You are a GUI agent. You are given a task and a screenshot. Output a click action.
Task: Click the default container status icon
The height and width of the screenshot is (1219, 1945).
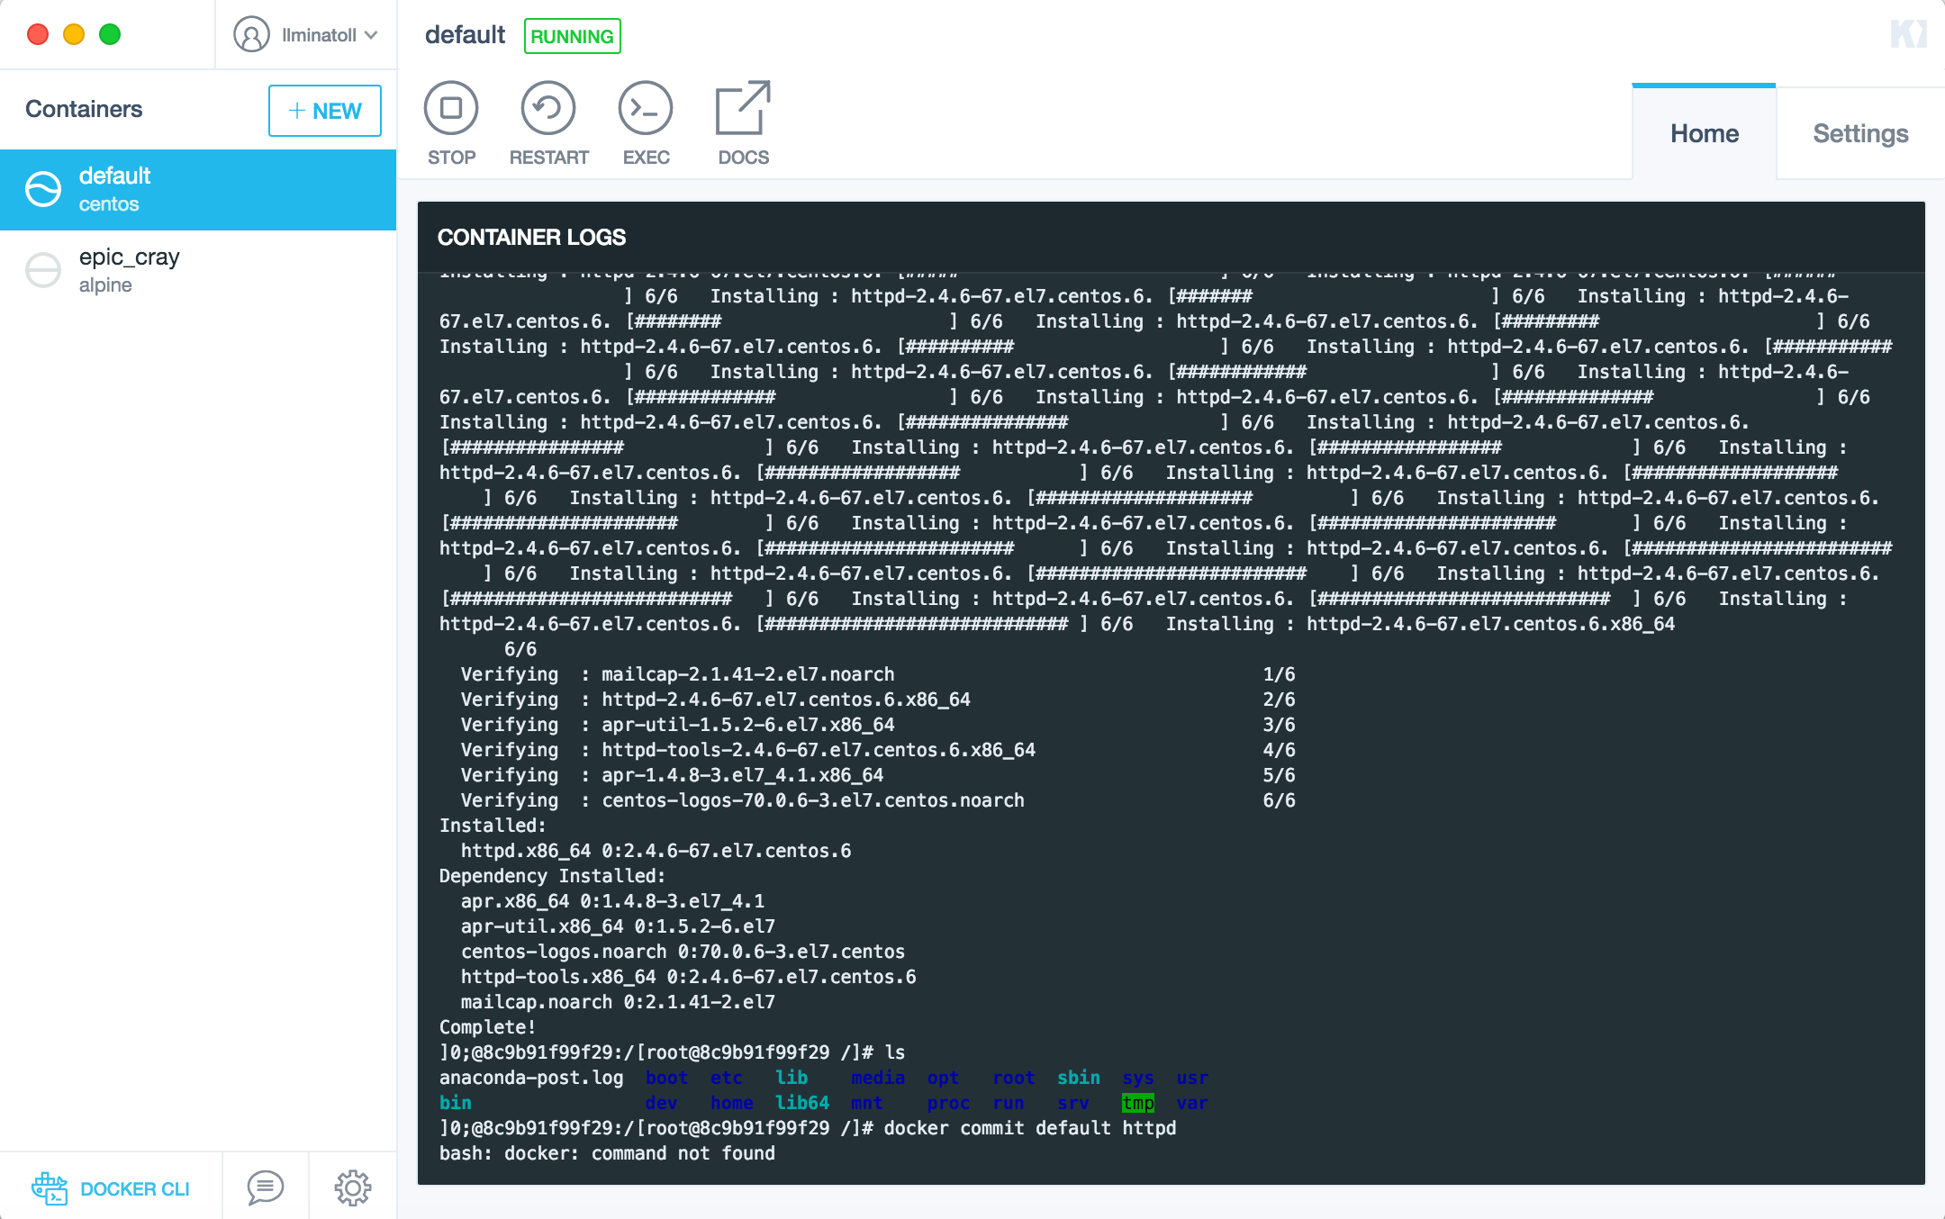tap(43, 189)
